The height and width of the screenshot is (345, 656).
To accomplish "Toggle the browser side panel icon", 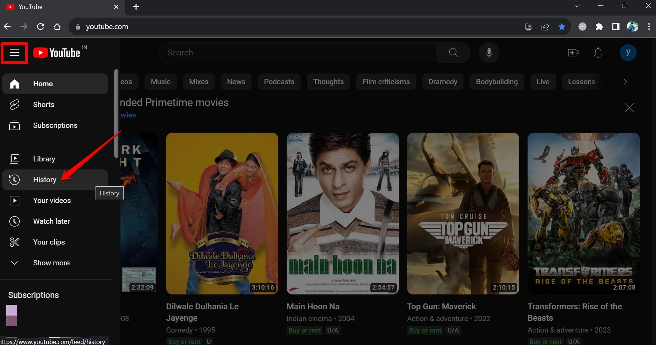I will click(615, 27).
